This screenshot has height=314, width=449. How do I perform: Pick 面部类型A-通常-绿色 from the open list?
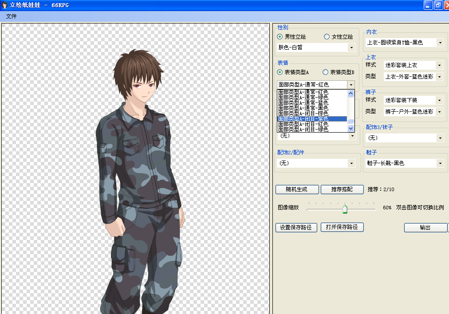coord(312,97)
